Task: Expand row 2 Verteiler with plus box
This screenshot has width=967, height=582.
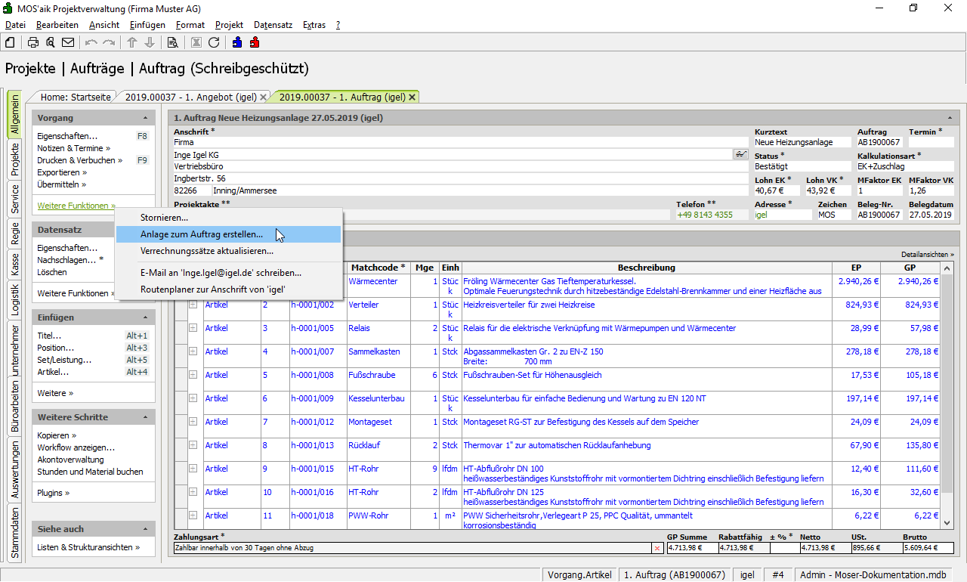Action: point(193,305)
